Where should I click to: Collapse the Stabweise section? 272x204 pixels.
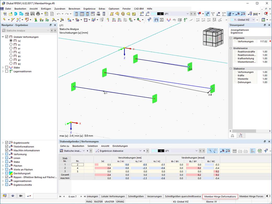(231, 69)
